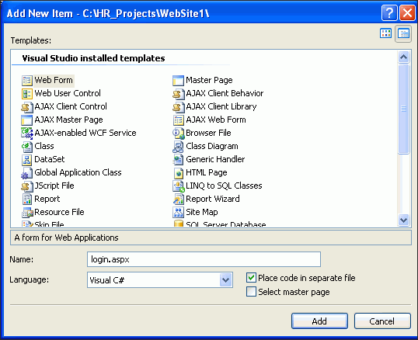Pick the LINQ to SQL Classes icon
The height and width of the screenshot is (340, 418).
click(x=178, y=186)
